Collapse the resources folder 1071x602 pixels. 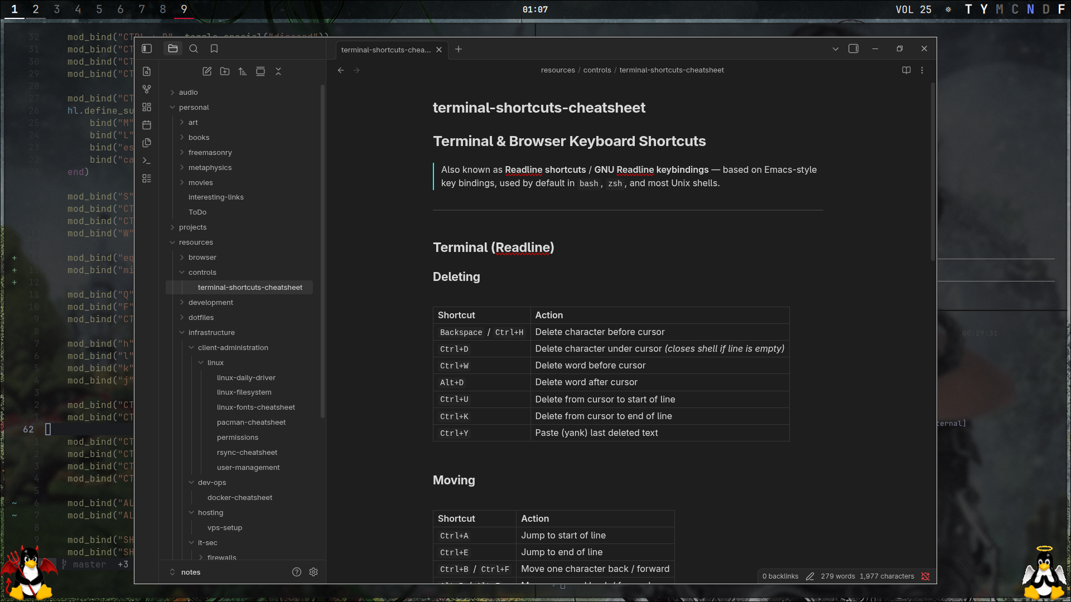(x=196, y=242)
